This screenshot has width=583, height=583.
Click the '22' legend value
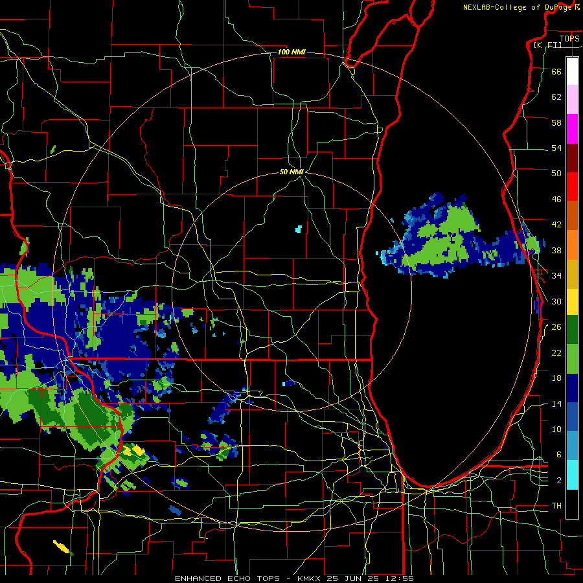(556, 352)
